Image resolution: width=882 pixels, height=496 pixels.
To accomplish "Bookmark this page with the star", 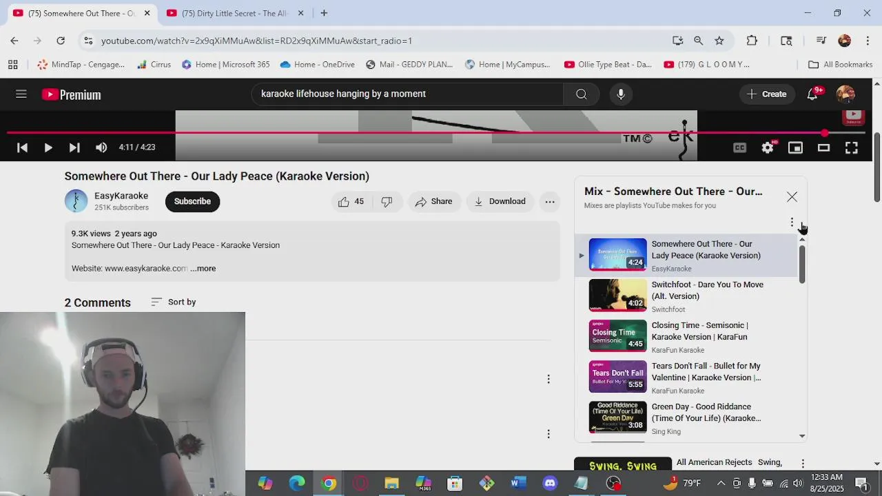I will pos(719,41).
